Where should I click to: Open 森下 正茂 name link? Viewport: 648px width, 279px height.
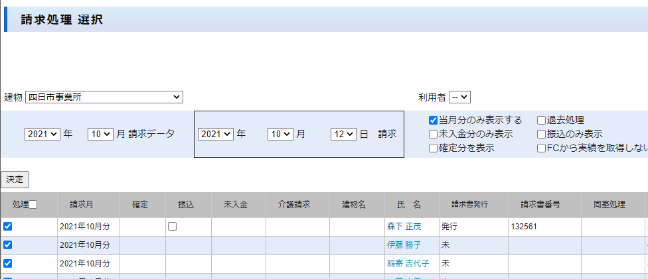(404, 227)
